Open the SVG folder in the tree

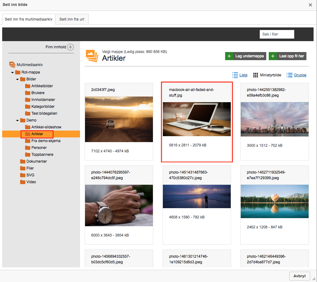coord(30,175)
